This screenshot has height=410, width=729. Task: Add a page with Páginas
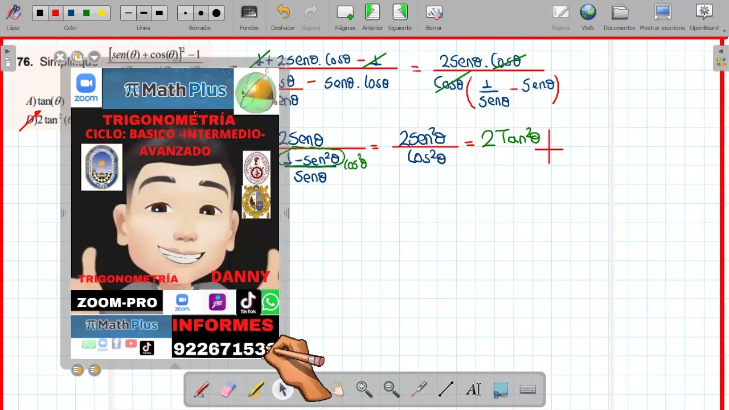[x=345, y=17]
